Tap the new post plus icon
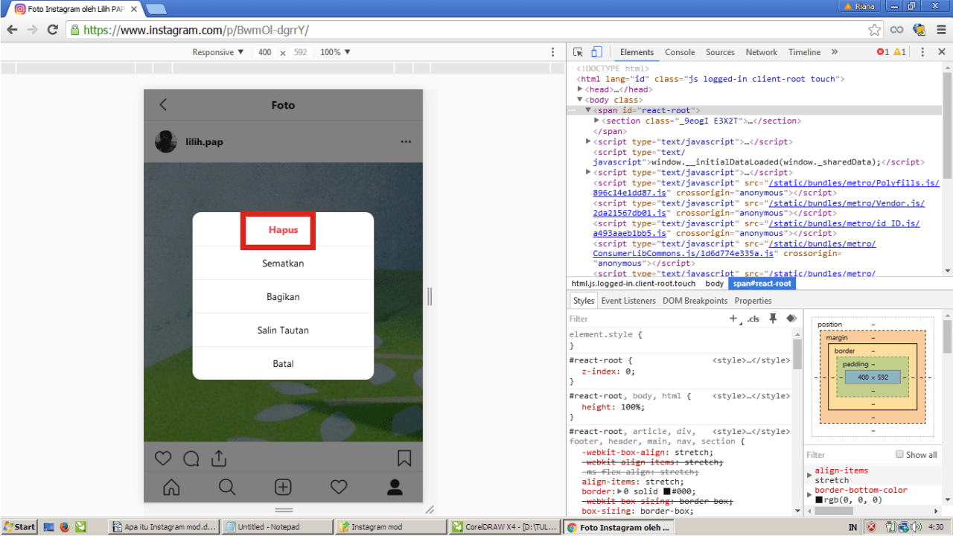 [283, 488]
